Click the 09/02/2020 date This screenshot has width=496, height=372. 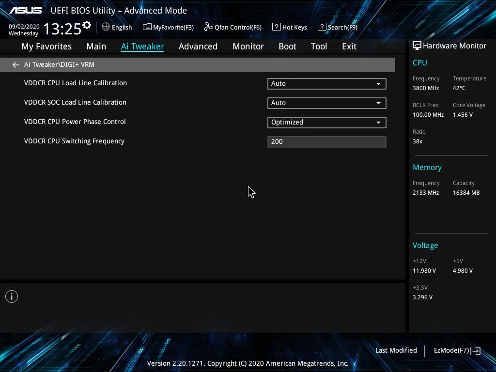24,27
